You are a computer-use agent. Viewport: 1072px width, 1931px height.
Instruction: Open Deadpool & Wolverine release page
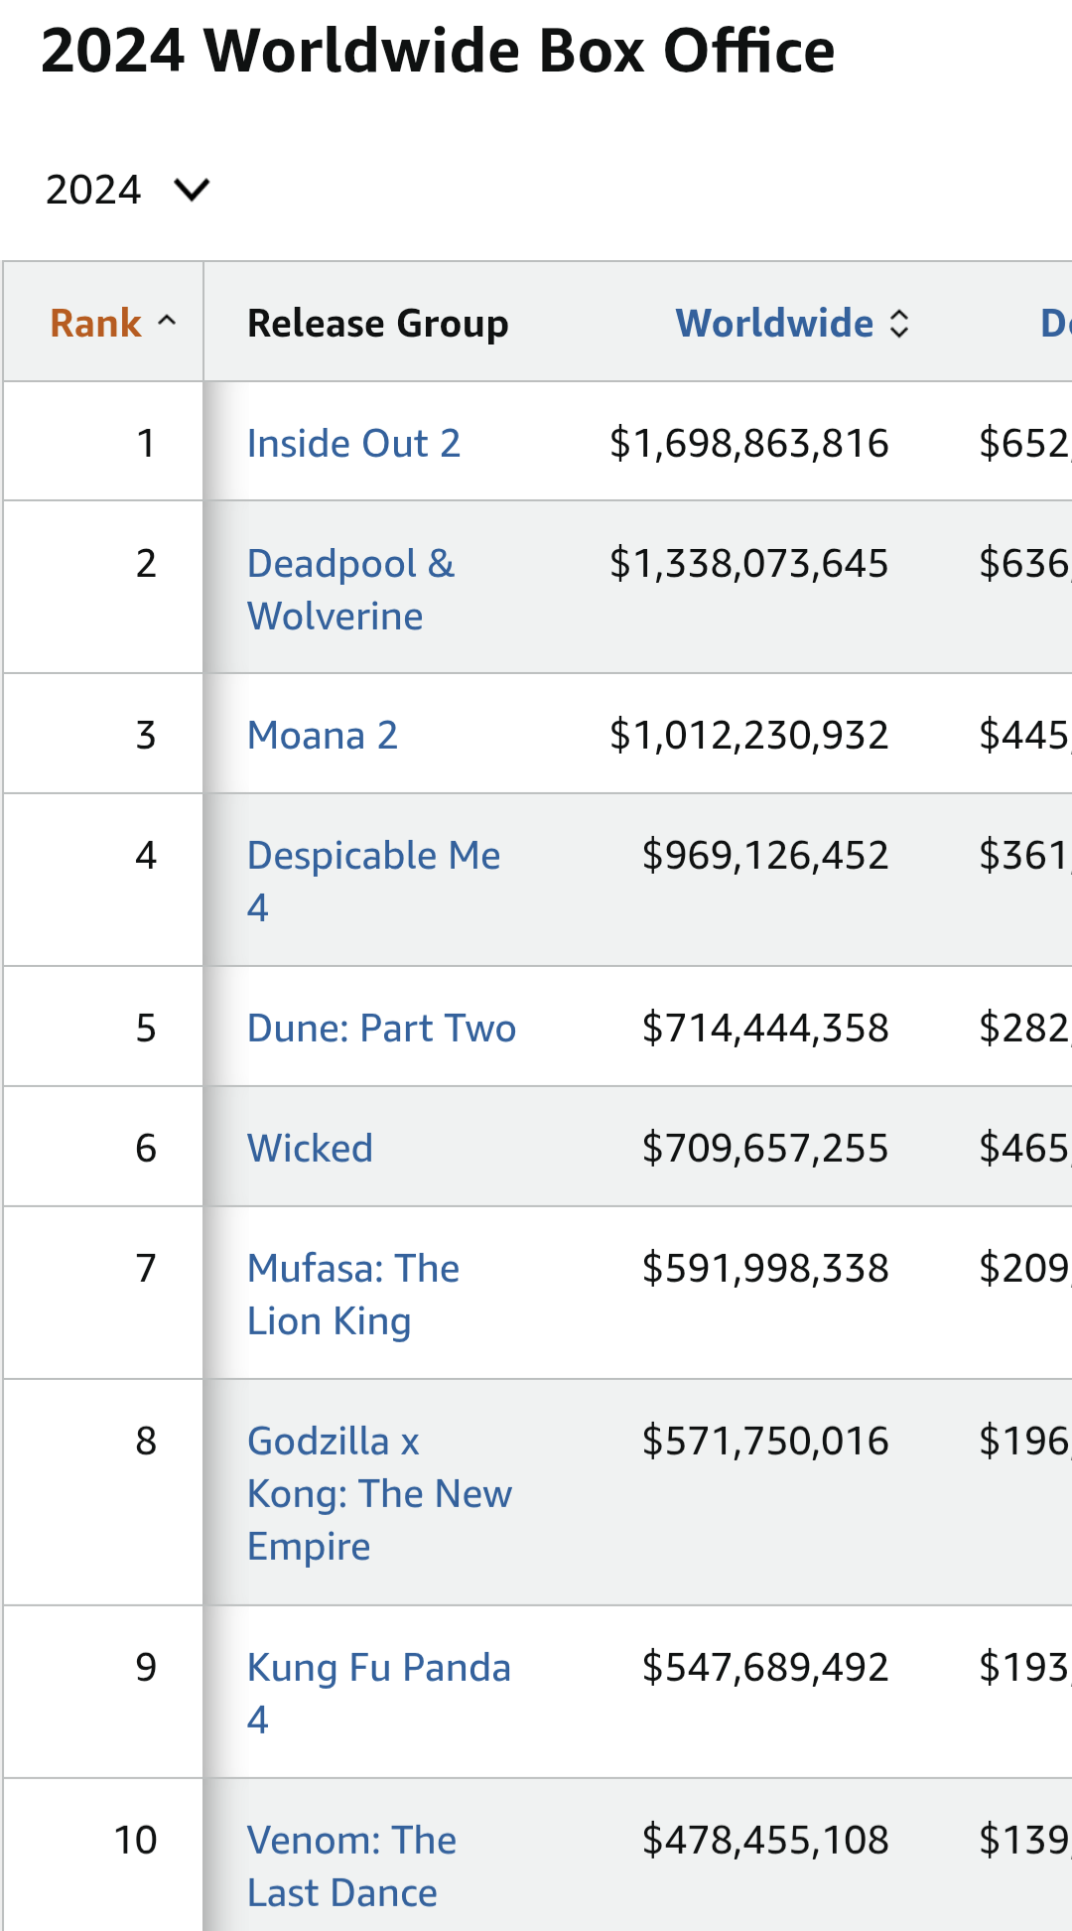[349, 590]
